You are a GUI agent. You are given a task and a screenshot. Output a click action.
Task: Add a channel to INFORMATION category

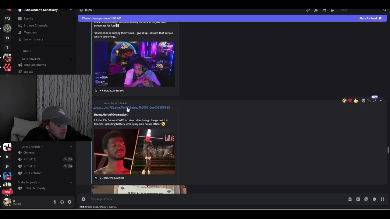tap(71, 59)
